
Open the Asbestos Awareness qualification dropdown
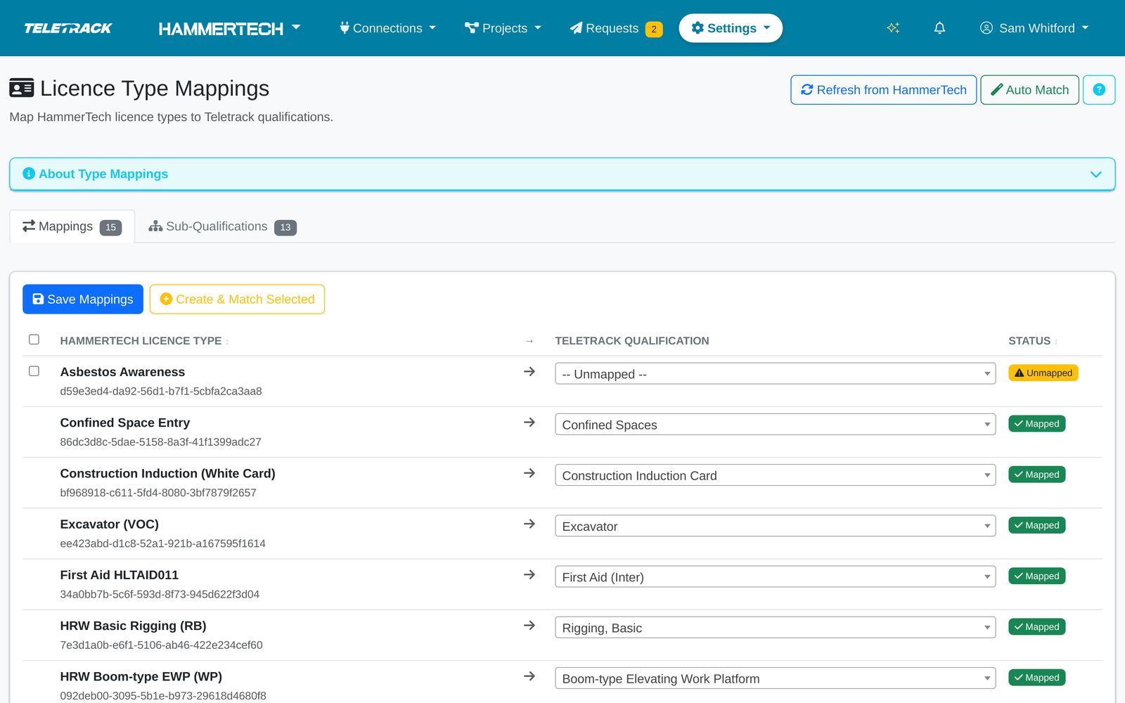(775, 374)
